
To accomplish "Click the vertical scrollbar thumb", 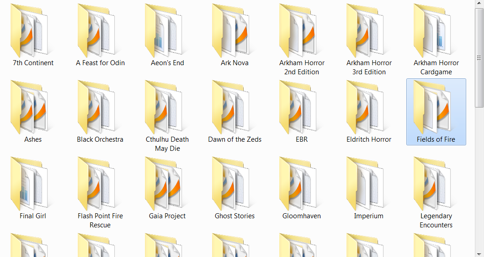I will pyautogui.click(x=479, y=58).
